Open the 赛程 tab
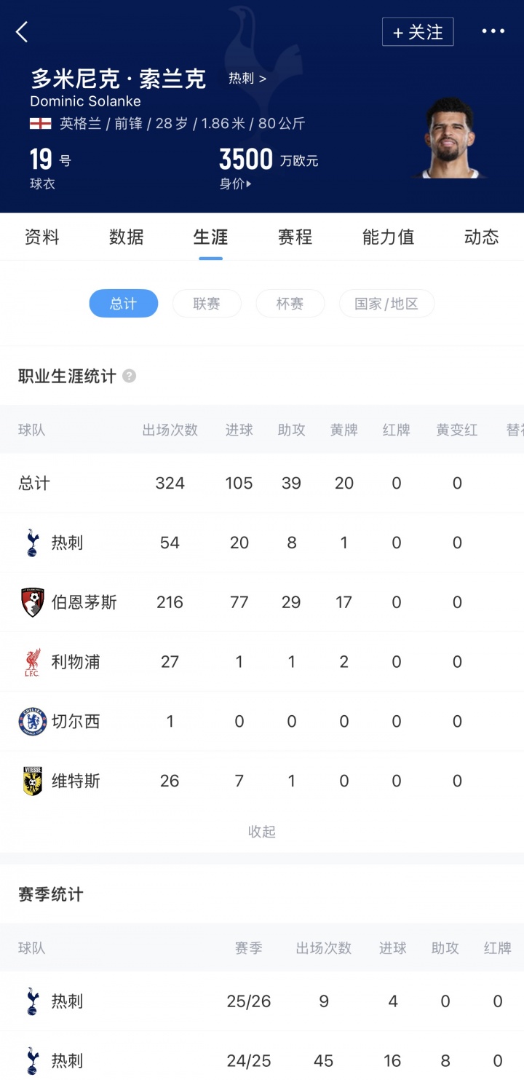 (295, 237)
